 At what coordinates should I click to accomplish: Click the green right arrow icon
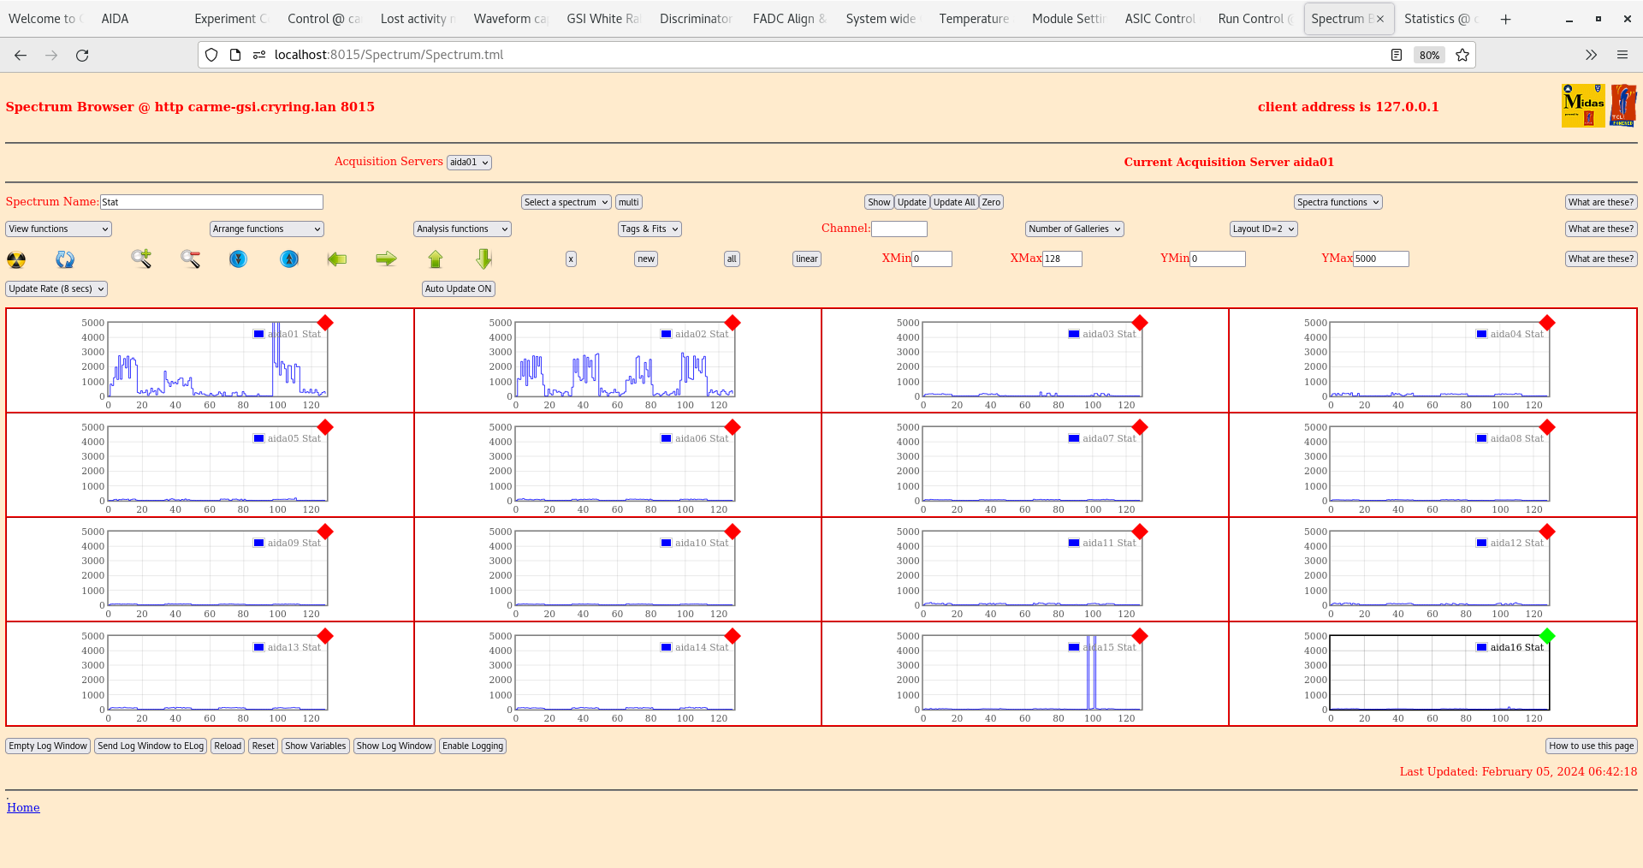coord(386,259)
